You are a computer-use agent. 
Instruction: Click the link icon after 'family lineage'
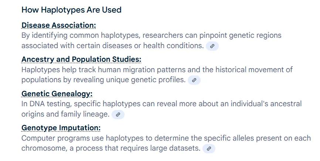(x=118, y=114)
